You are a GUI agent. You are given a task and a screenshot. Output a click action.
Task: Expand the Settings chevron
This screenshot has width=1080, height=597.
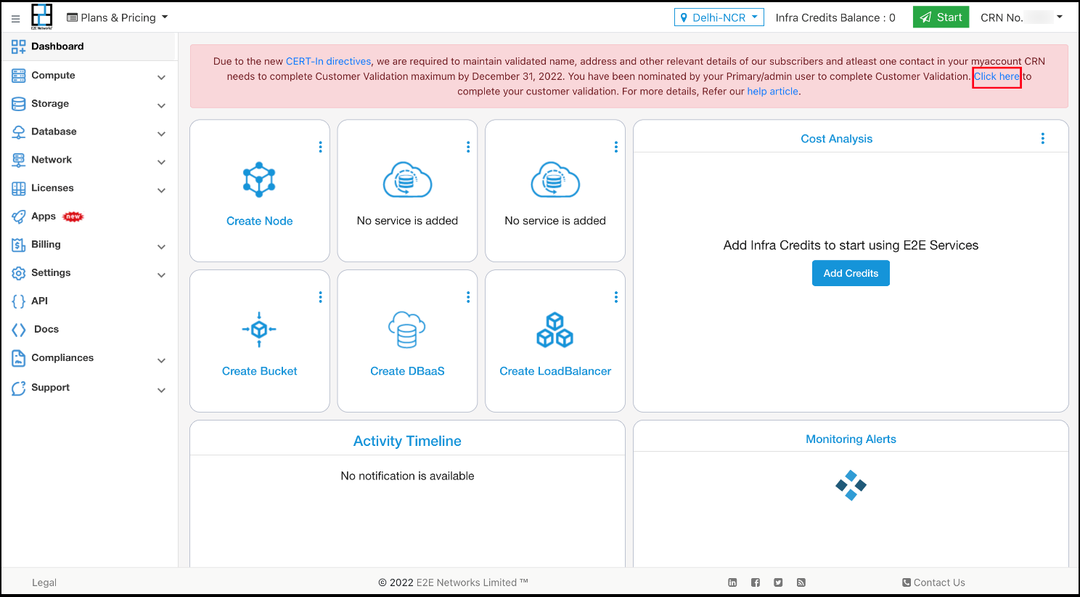162,275
